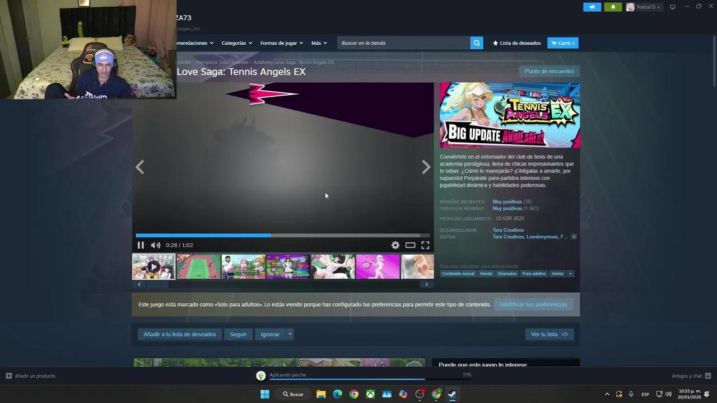Open the Ignorar dropdown arrow

tap(290, 334)
